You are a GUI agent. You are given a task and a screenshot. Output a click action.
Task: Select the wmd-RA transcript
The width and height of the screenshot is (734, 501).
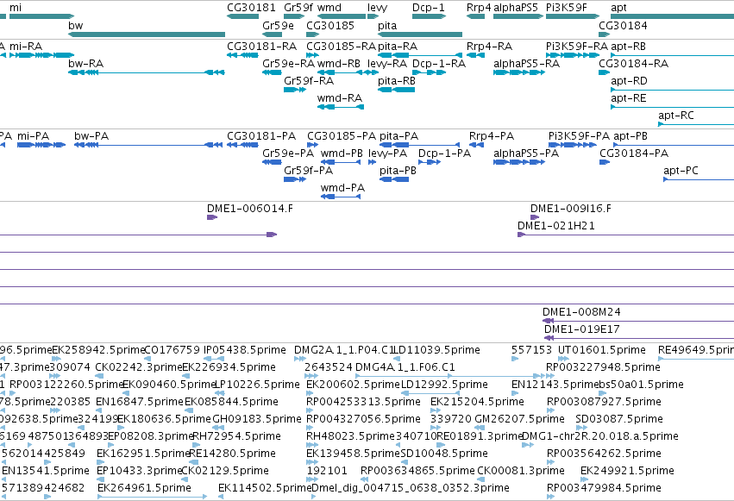pos(341,107)
